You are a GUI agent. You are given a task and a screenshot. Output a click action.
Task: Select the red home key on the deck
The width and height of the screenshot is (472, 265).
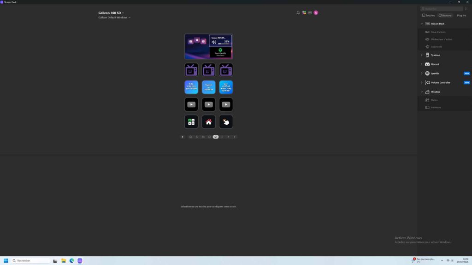tap(208, 121)
